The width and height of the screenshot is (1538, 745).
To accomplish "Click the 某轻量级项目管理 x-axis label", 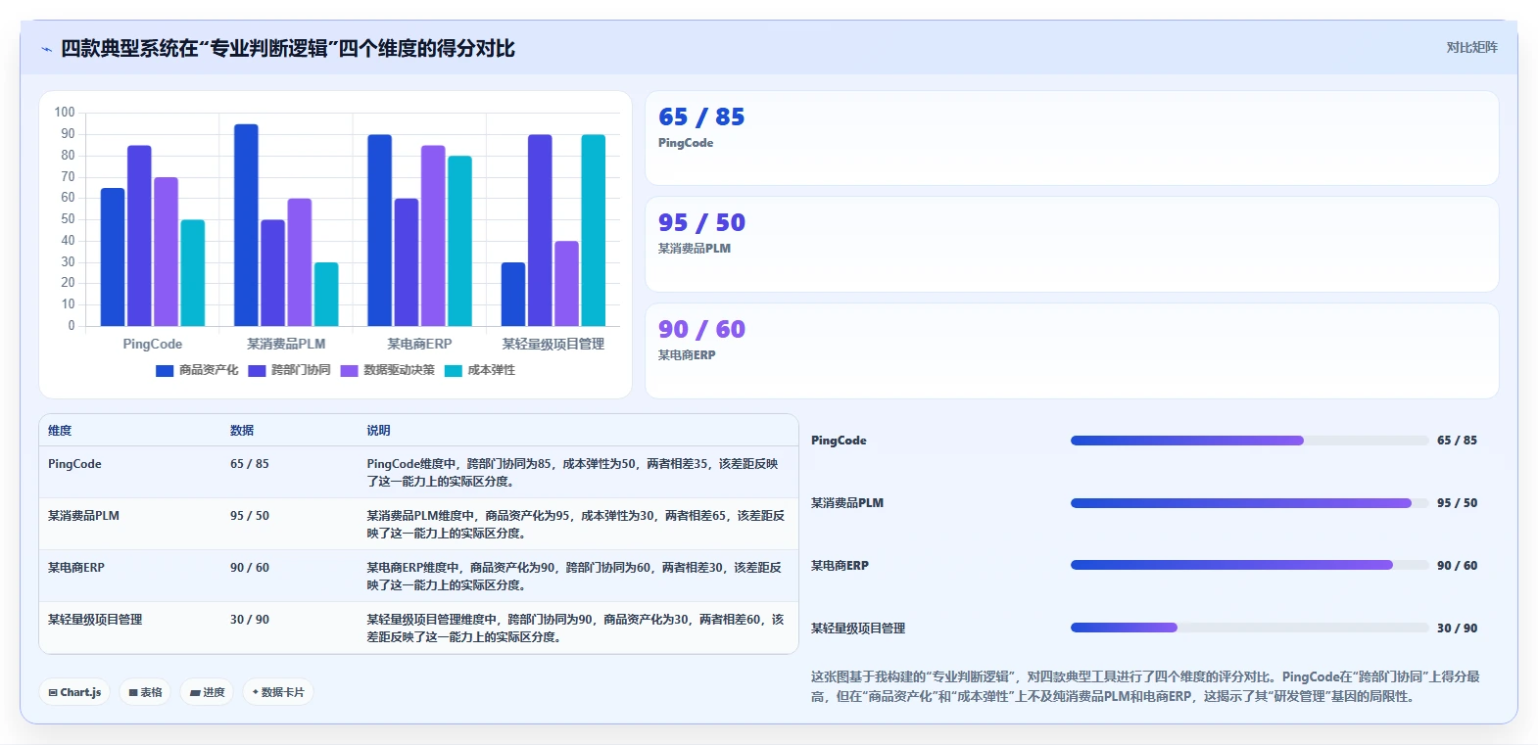I will [x=553, y=345].
